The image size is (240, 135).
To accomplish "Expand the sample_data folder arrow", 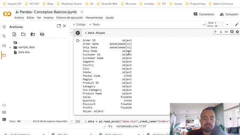I will [x=10, y=48].
